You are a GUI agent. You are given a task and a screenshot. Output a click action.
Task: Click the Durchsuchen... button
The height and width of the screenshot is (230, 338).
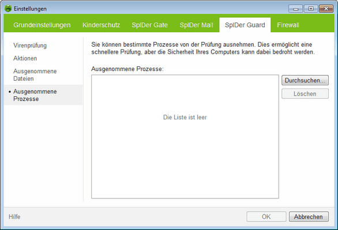click(305, 80)
